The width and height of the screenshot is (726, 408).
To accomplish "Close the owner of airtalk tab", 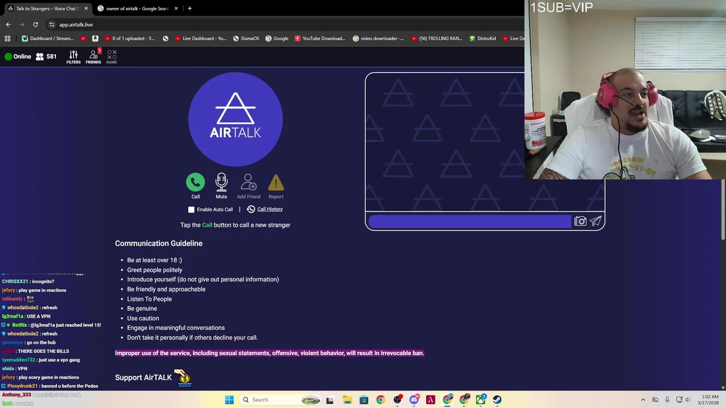I will click(x=176, y=8).
